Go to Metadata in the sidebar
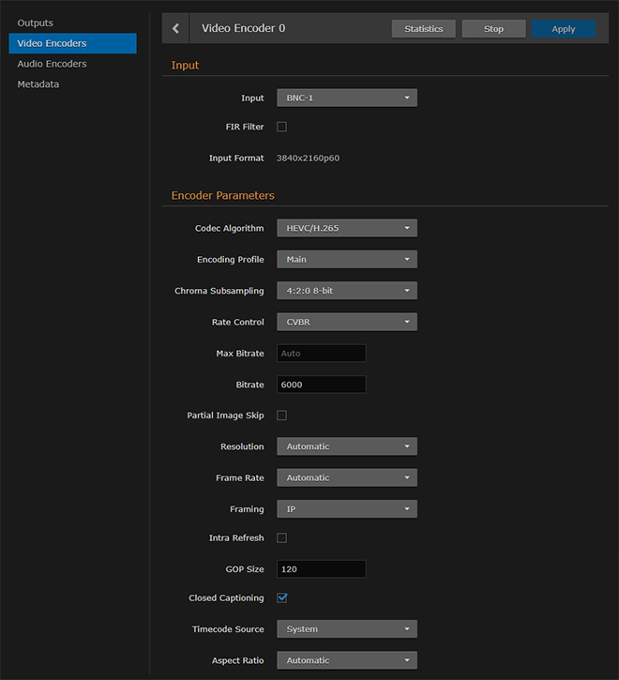This screenshot has width=619, height=680. tap(38, 84)
